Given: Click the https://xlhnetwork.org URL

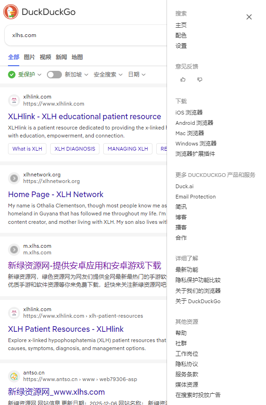Looking at the screenshot, I should pyautogui.click(x=52, y=181).
